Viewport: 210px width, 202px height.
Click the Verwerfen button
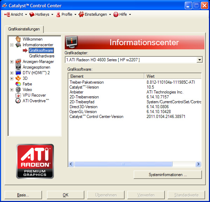pyautogui.click(x=146, y=195)
